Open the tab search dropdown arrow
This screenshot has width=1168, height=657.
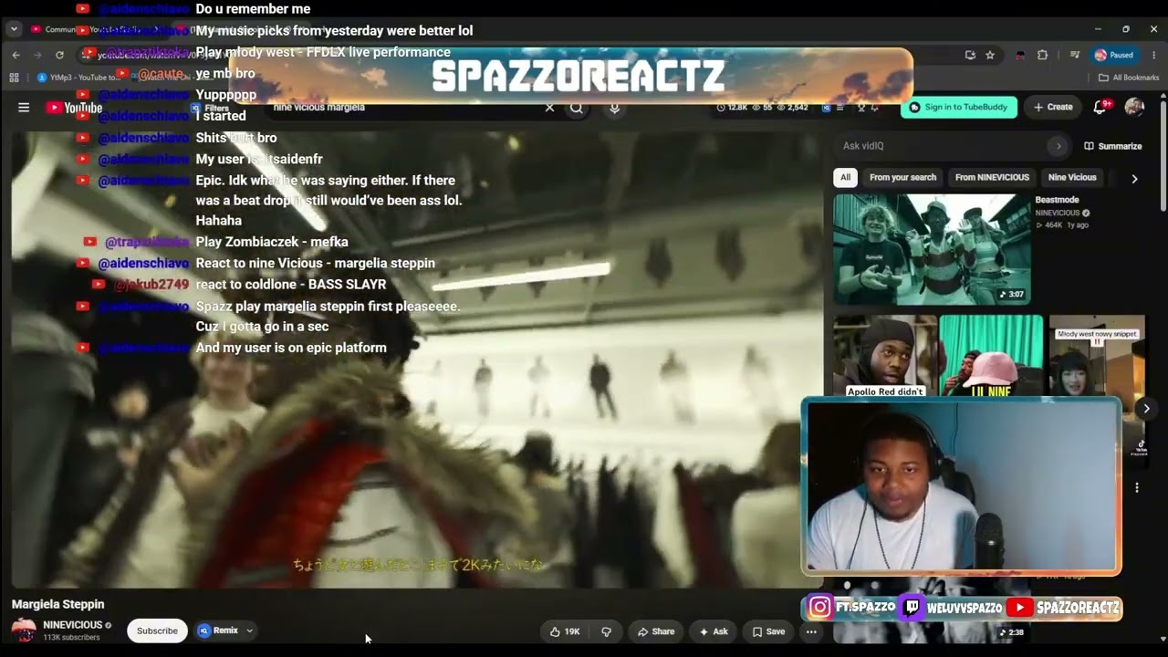[x=14, y=29]
